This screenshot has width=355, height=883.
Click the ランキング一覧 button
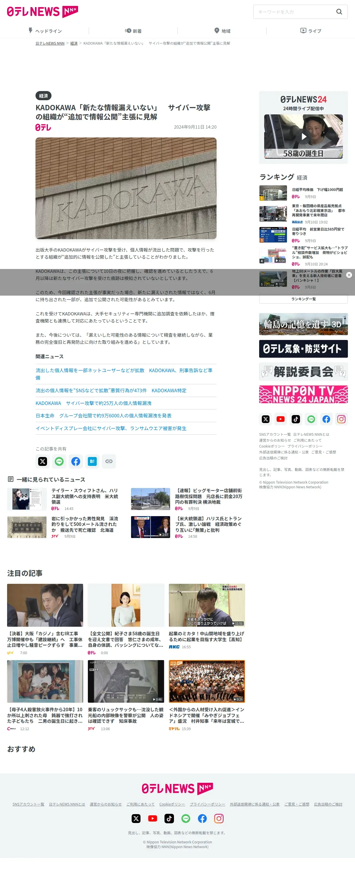pyautogui.click(x=303, y=299)
